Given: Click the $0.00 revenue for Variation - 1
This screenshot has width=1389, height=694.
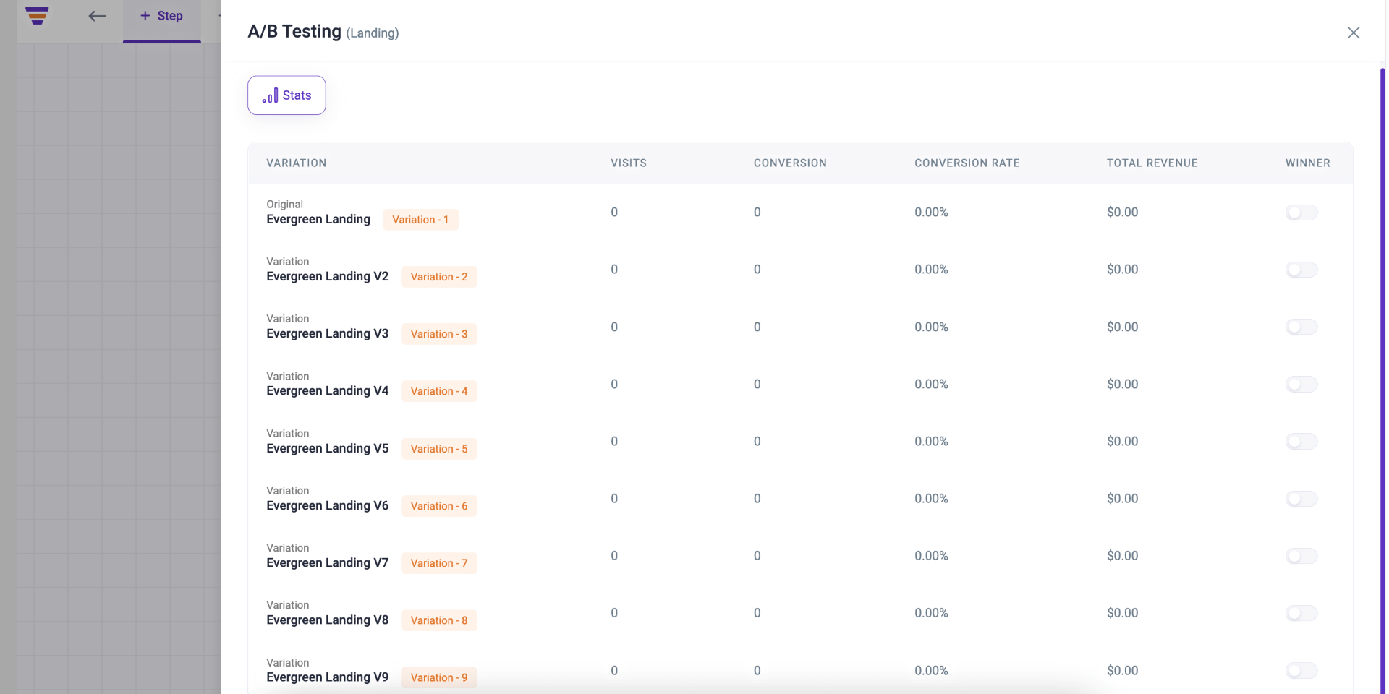Looking at the screenshot, I should (x=1123, y=212).
